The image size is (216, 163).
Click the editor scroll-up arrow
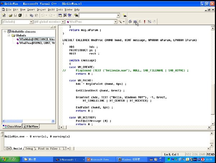pyautogui.click(x=213, y=28)
